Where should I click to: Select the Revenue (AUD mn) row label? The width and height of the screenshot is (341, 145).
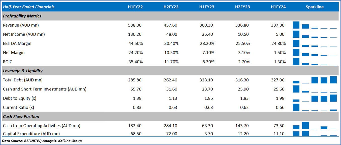tap(21, 25)
